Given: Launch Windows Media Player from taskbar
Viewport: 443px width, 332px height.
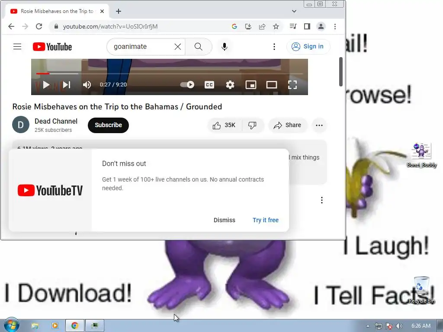Looking at the screenshot, I should 55,326.
